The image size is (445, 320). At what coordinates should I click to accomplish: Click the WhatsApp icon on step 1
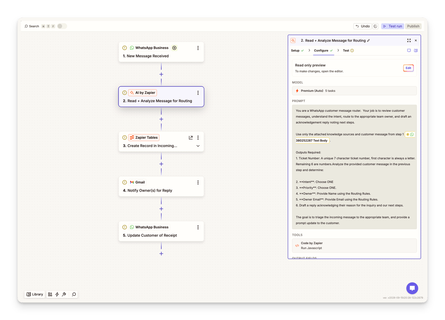pos(132,48)
